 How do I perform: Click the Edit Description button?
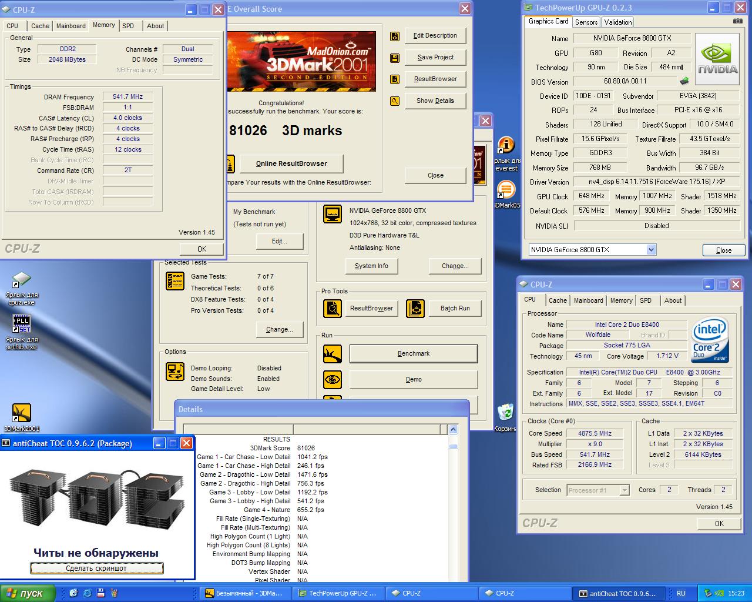(x=435, y=36)
